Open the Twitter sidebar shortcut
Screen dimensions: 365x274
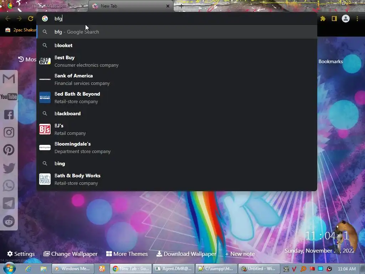tap(9, 168)
